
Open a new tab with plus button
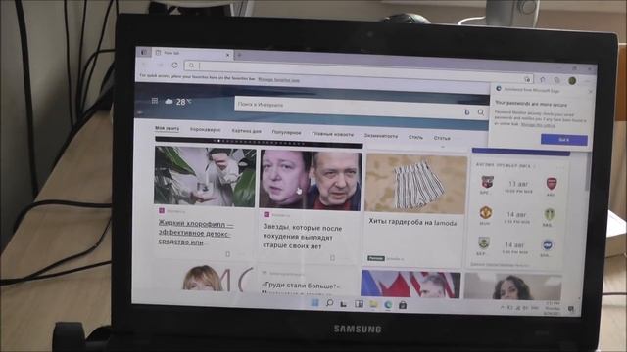click(239, 55)
